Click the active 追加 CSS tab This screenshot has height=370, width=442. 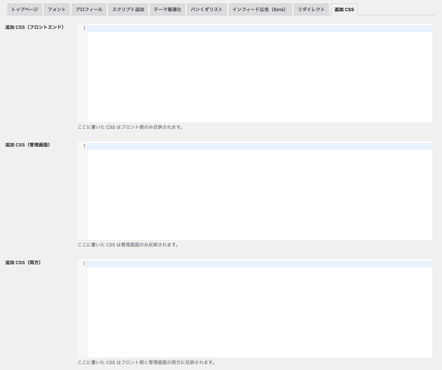coord(344,10)
